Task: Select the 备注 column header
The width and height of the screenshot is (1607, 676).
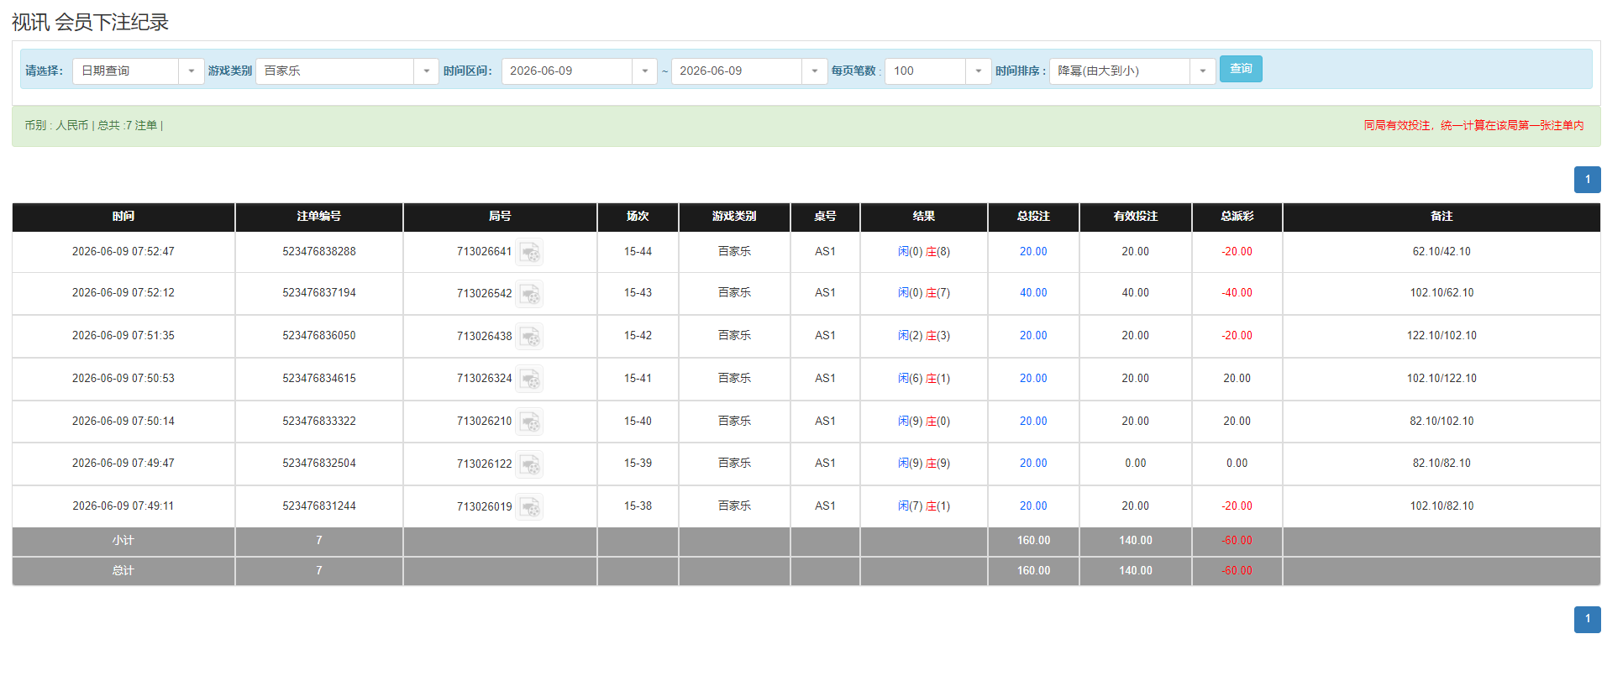Action: click(x=1442, y=217)
